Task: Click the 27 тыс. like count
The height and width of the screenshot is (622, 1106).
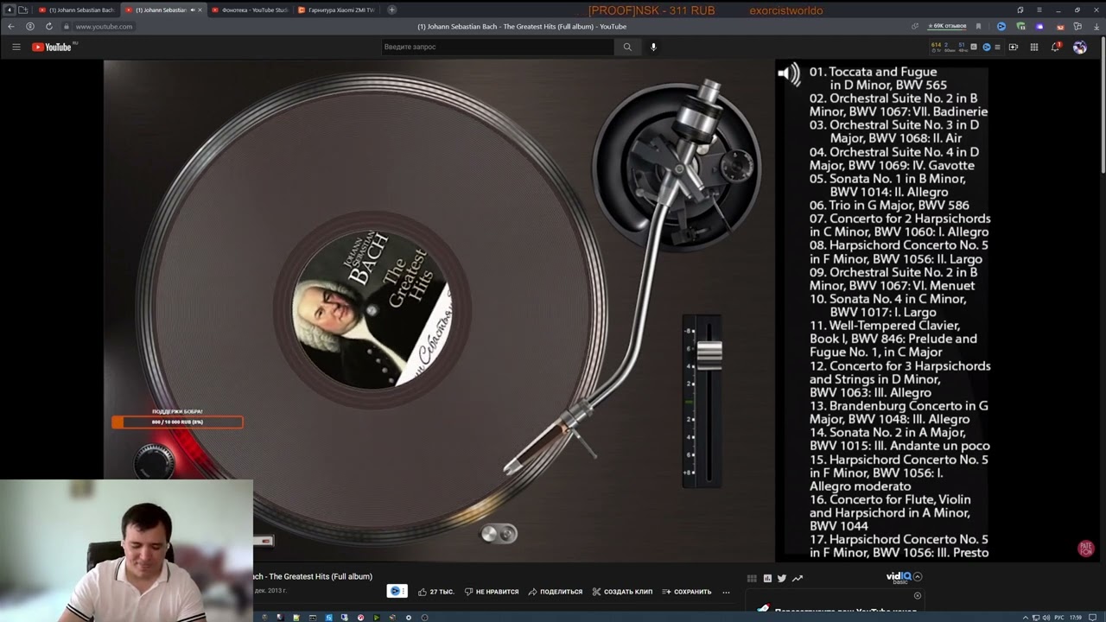Action: [x=442, y=592]
